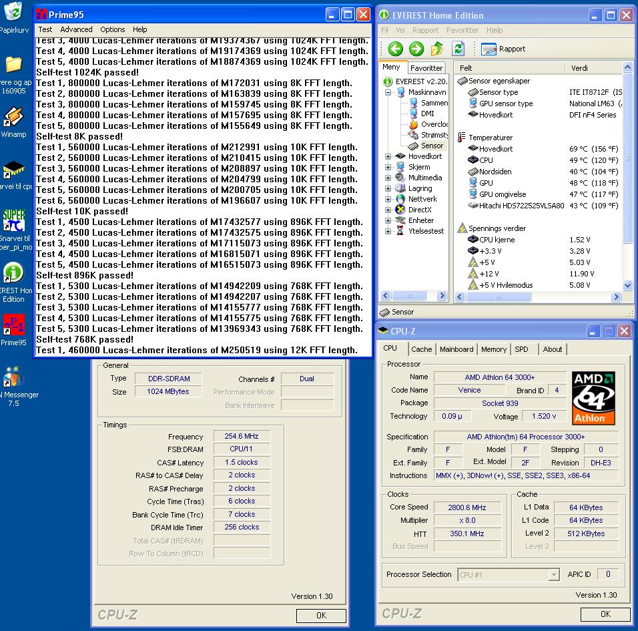Open Prime95 Options menu
Viewport: 638px width, 631px height.
[x=113, y=29]
